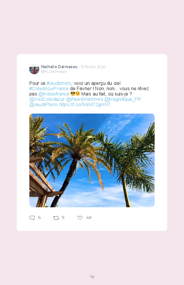Image resolution: width=184 pixels, height=285 pixels.
Task: Open the @Magnifique_FR mention
Action: (122, 99)
